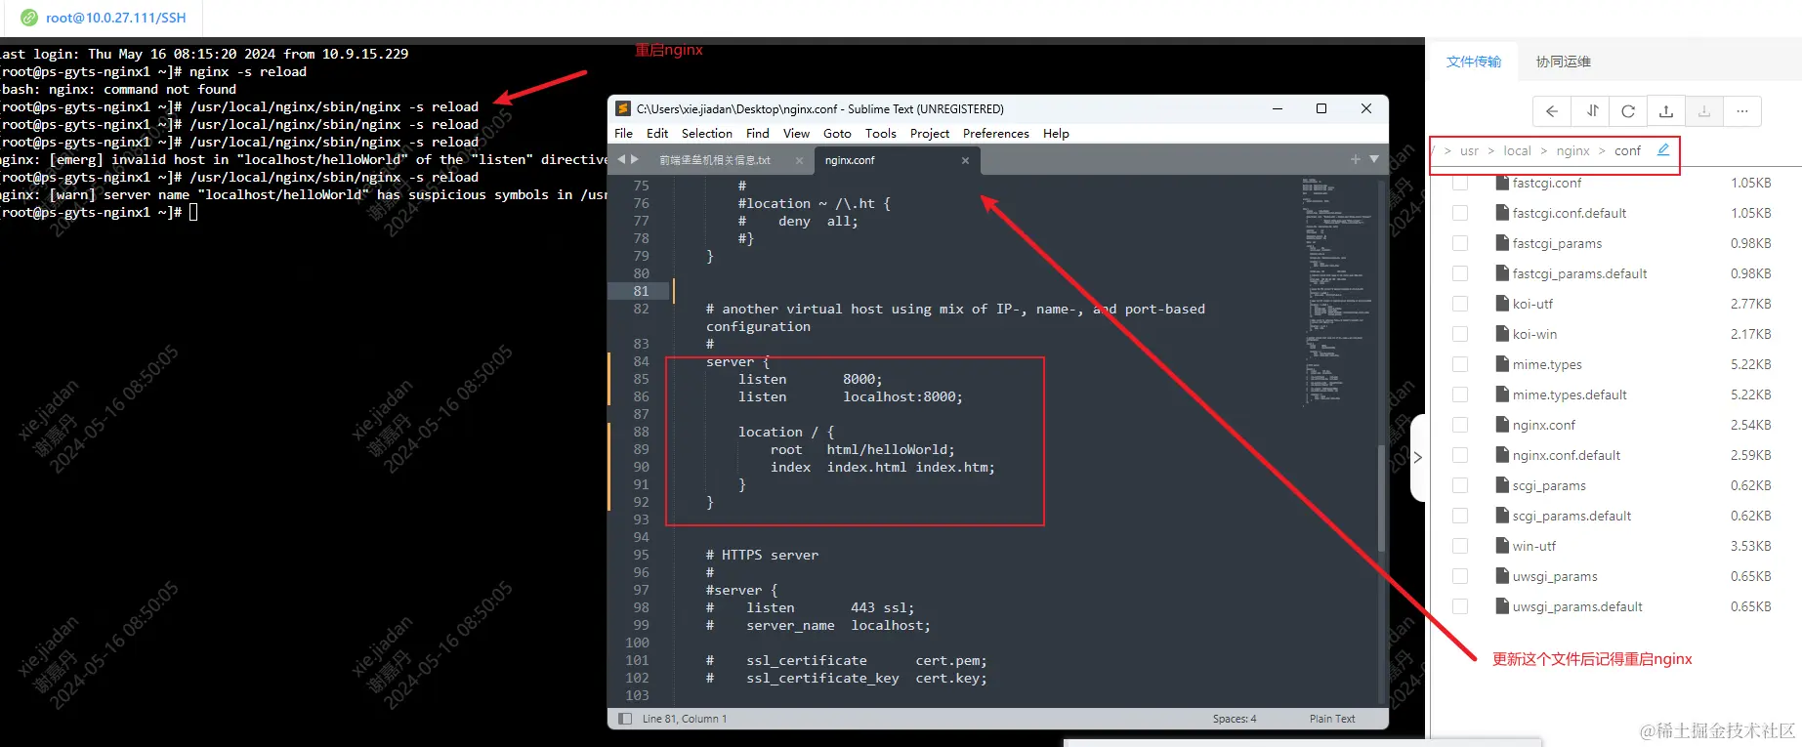
Task: Click the pencil icon to edit path
Action: [1663, 150]
